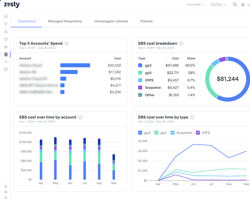250x200 pixels.
Task: Select the savings arrow icon in sidebar
Action: point(6,62)
